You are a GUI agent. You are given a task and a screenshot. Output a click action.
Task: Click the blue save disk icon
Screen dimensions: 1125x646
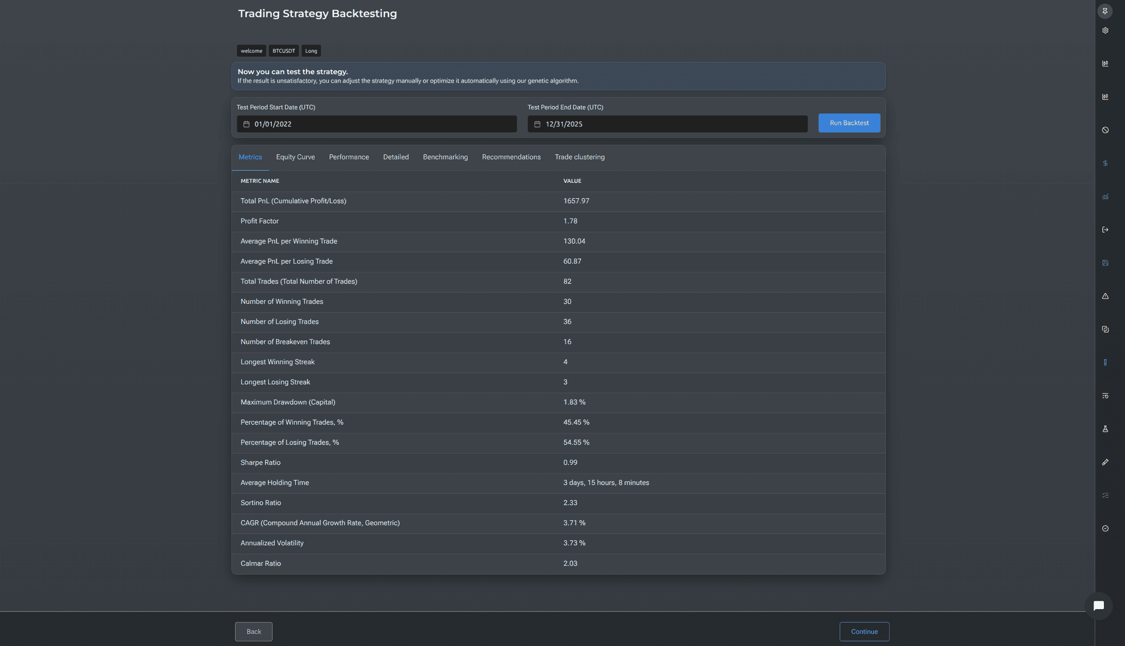(x=1105, y=263)
